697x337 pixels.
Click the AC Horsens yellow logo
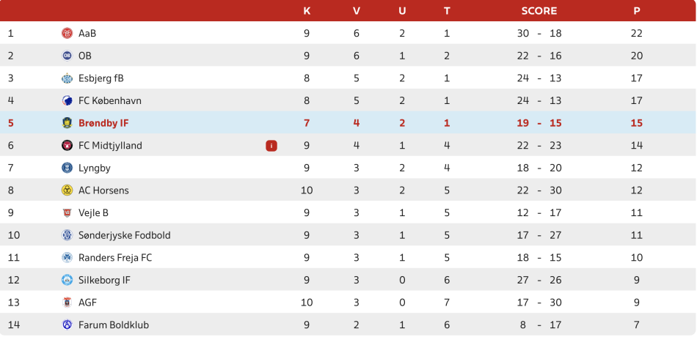pyautogui.click(x=67, y=190)
